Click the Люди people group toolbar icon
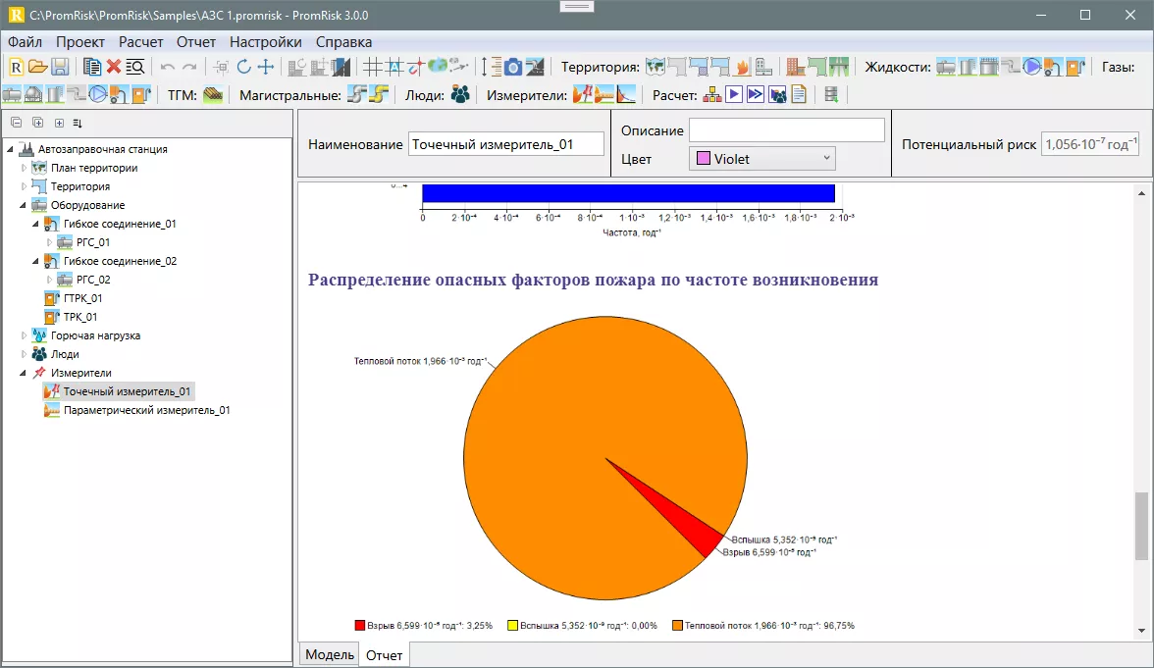The image size is (1154, 668). 460,95
